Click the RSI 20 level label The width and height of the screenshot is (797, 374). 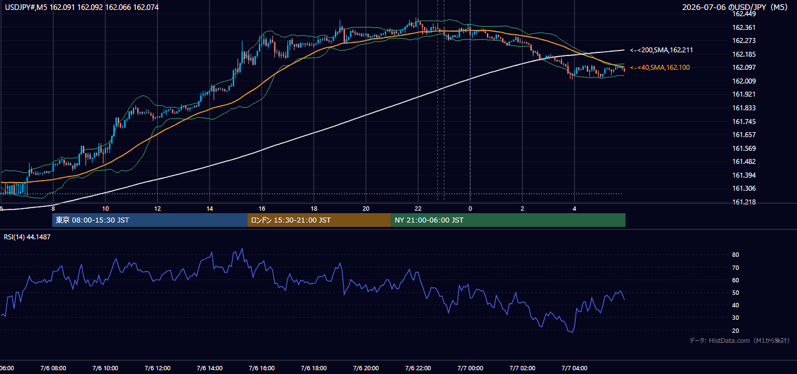pos(735,330)
